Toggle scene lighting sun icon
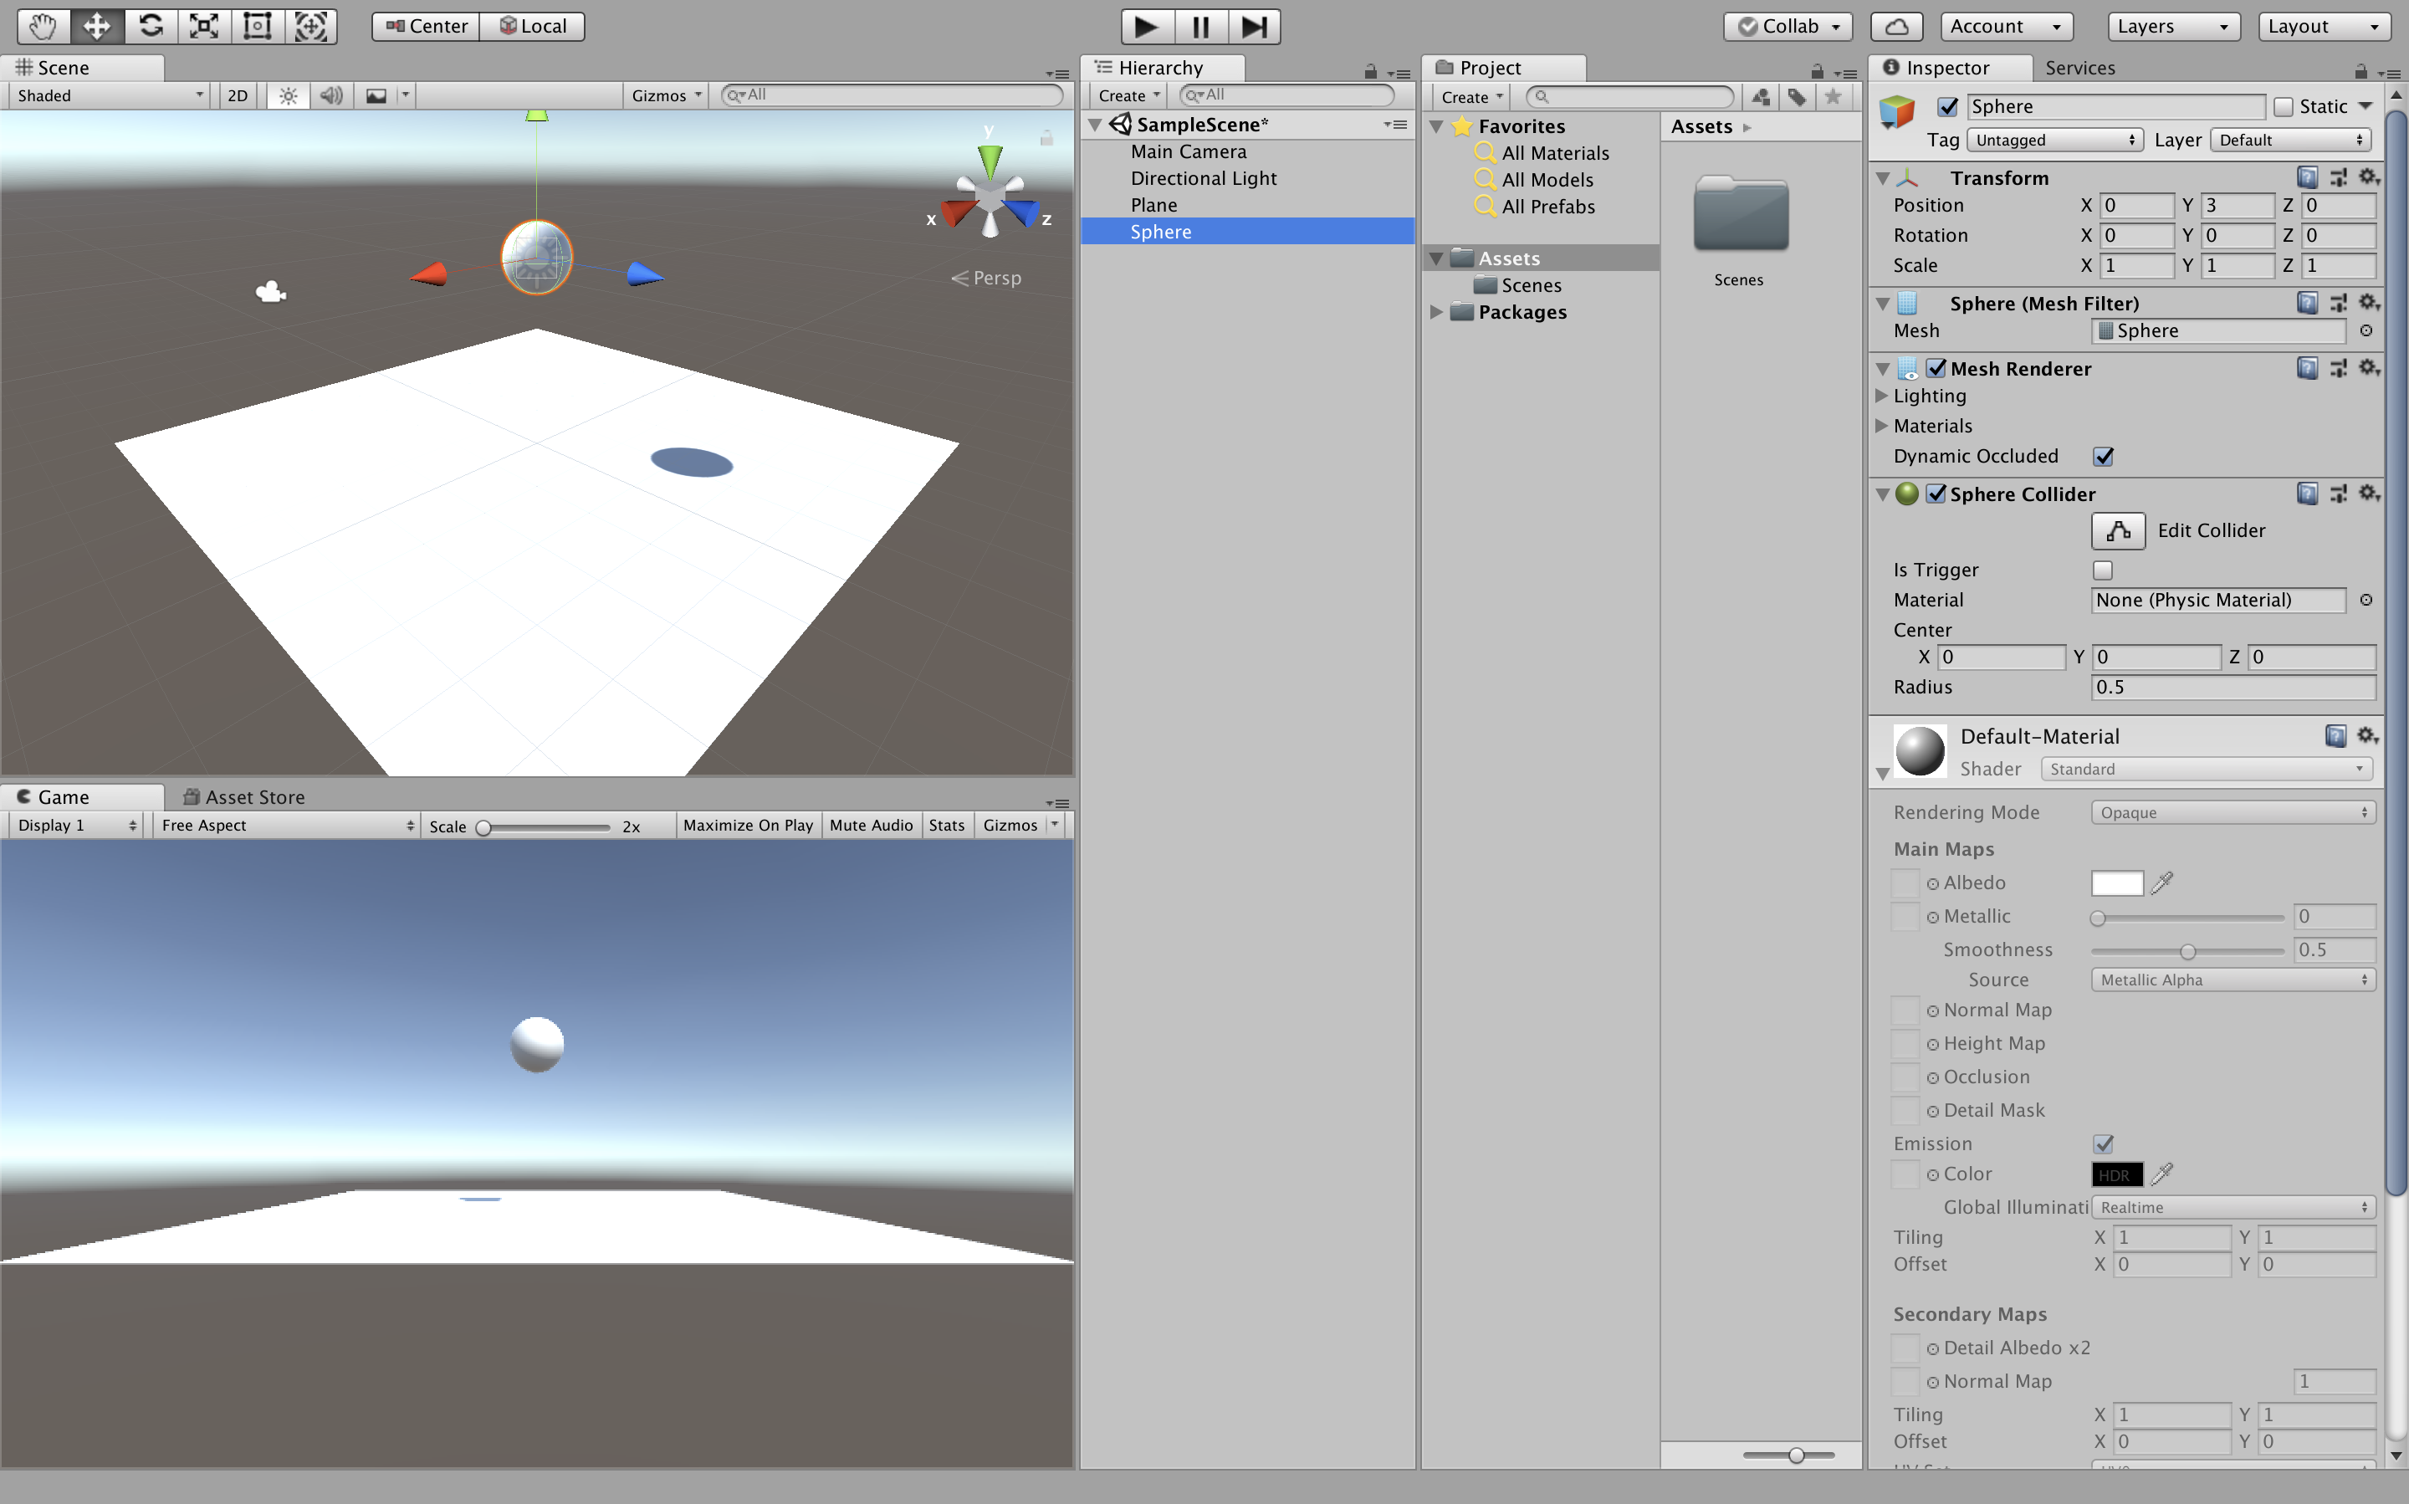Screen dimensions: 2409x1504 [288, 95]
